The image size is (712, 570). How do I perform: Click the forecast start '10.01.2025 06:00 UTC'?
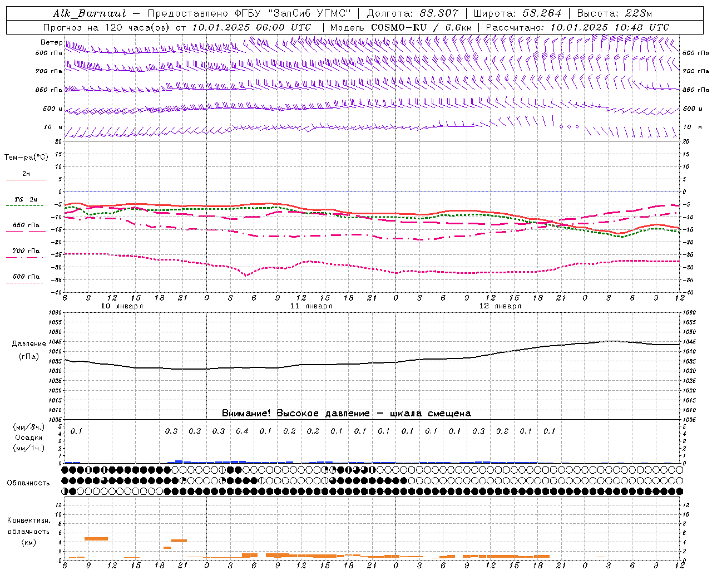click(251, 27)
